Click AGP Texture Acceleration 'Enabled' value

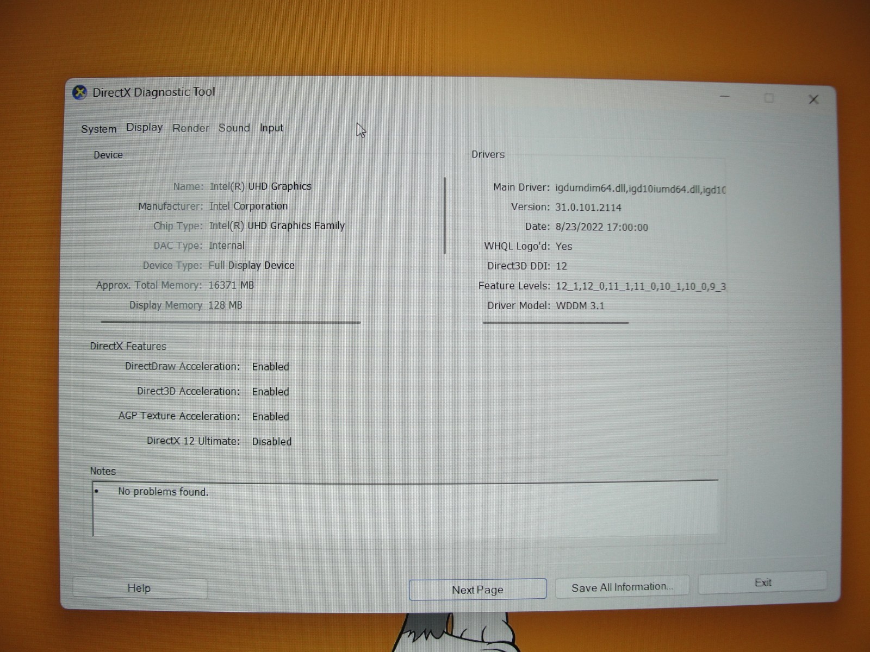pyautogui.click(x=270, y=417)
